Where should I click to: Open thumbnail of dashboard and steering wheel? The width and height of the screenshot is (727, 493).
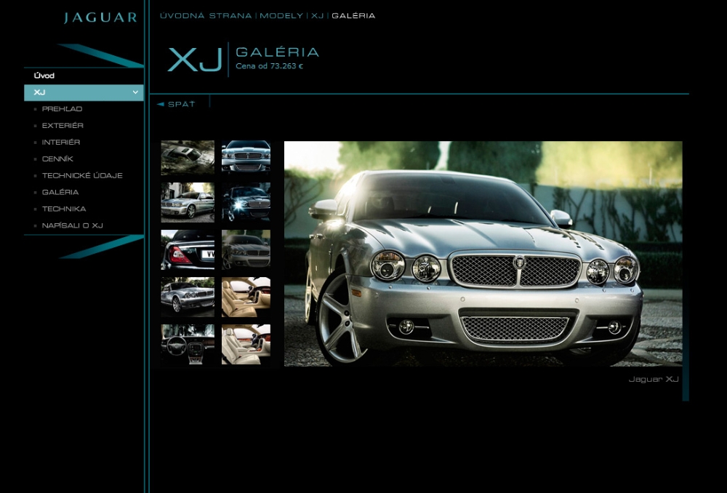(x=188, y=344)
